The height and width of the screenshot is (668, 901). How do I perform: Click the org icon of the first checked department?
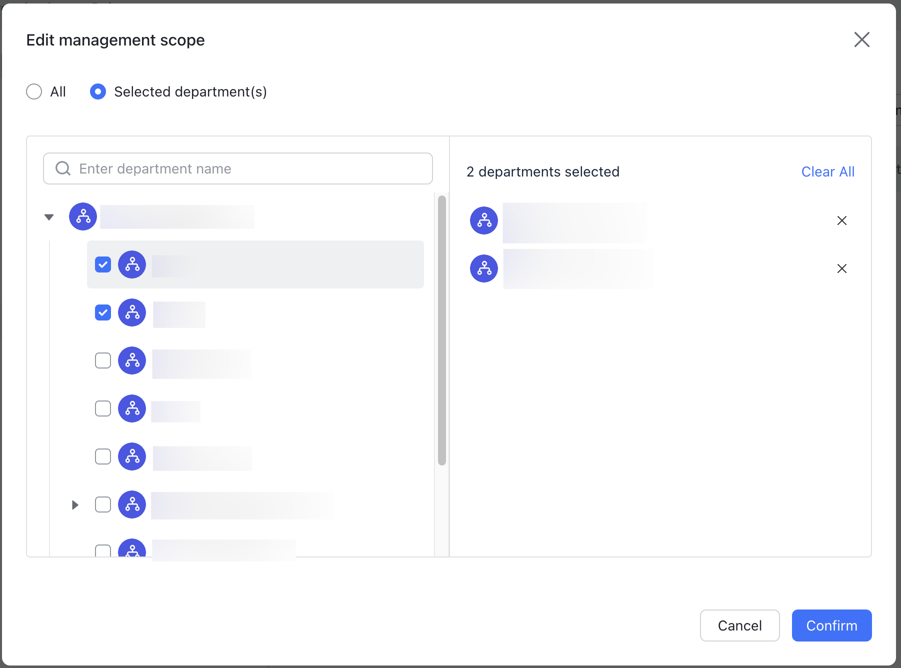pyautogui.click(x=131, y=264)
